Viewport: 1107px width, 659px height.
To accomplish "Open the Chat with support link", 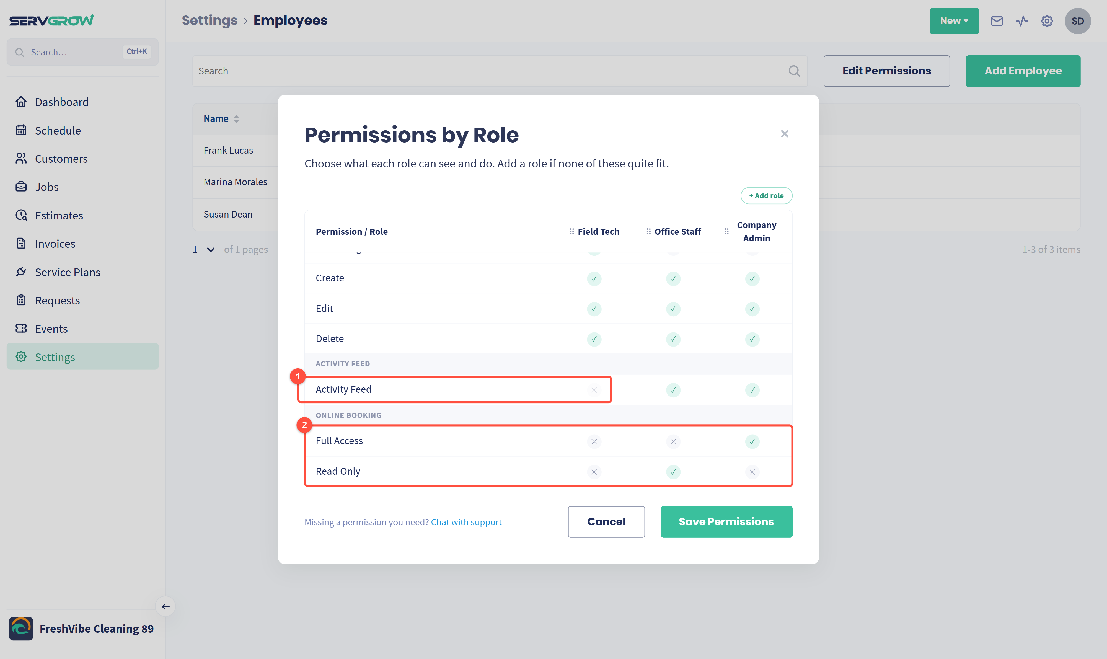I will pyautogui.click(x=466, y=522).
